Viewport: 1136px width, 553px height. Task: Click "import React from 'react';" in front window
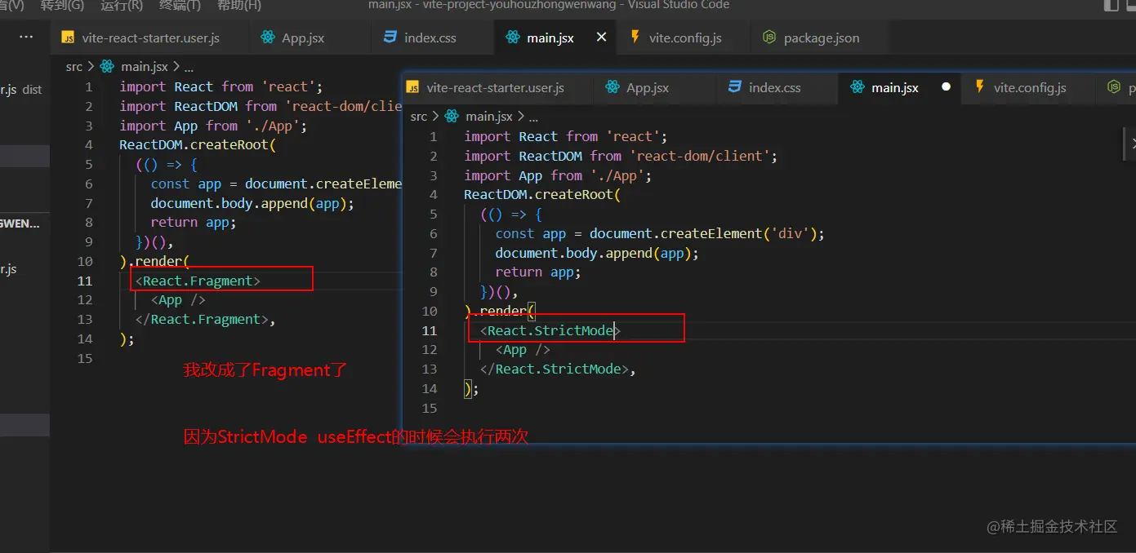(566, 136)
